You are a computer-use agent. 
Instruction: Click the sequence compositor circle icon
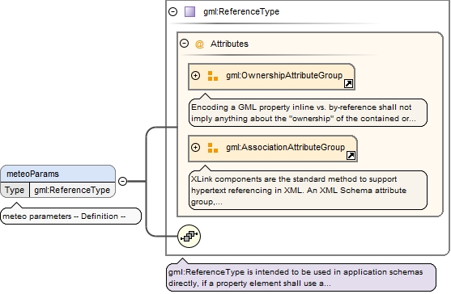tap(189, 236)
